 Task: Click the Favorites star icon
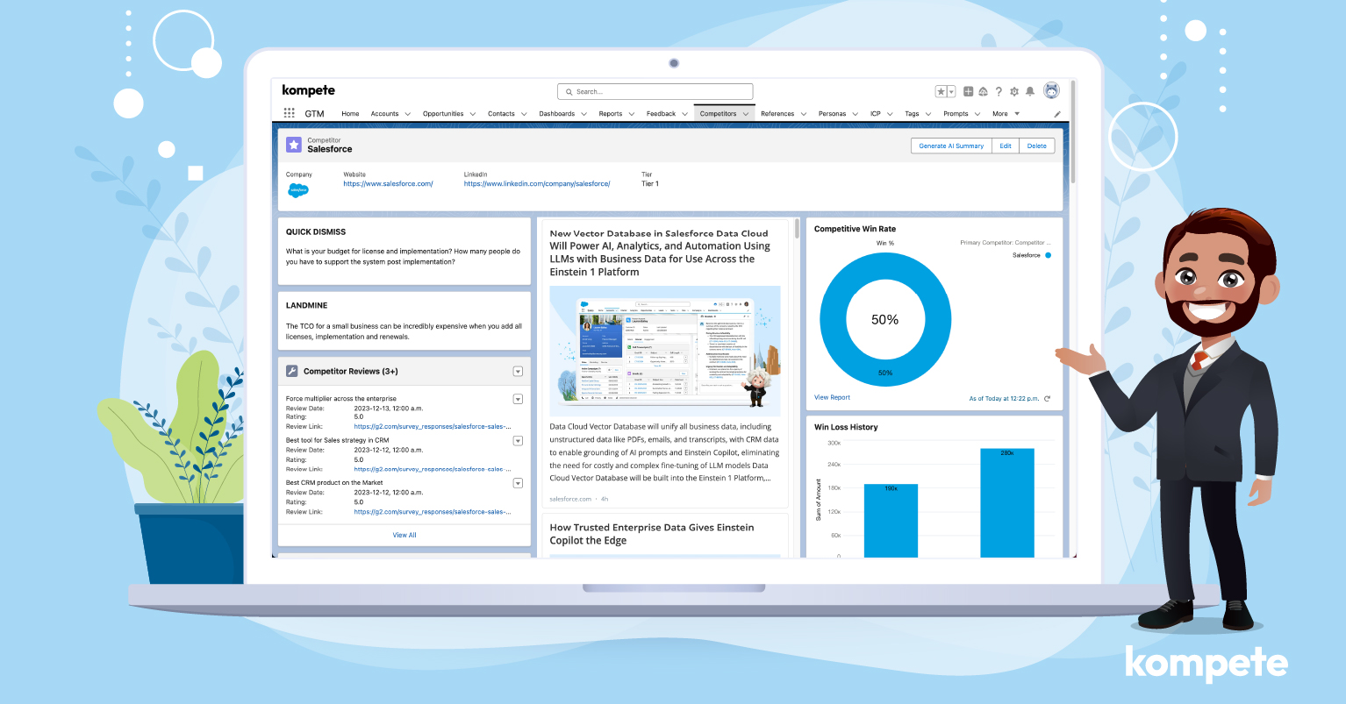[x=941, y=91]
